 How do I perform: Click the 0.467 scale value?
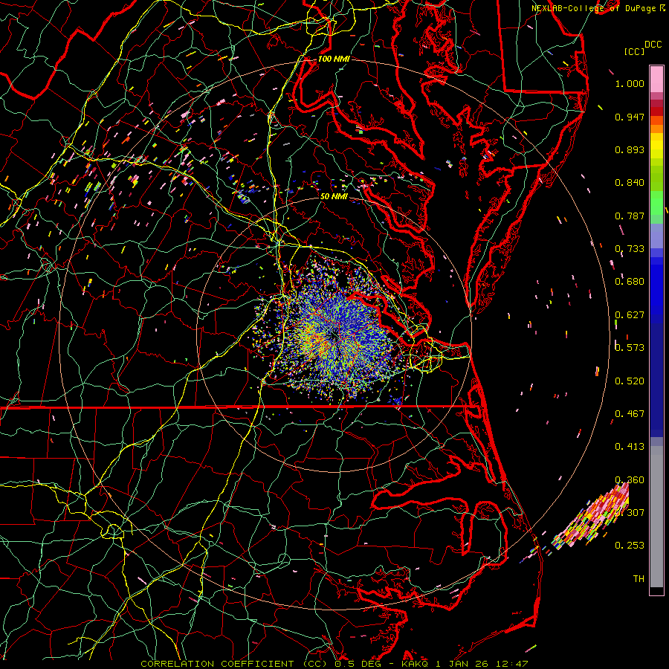click(630, 414)
